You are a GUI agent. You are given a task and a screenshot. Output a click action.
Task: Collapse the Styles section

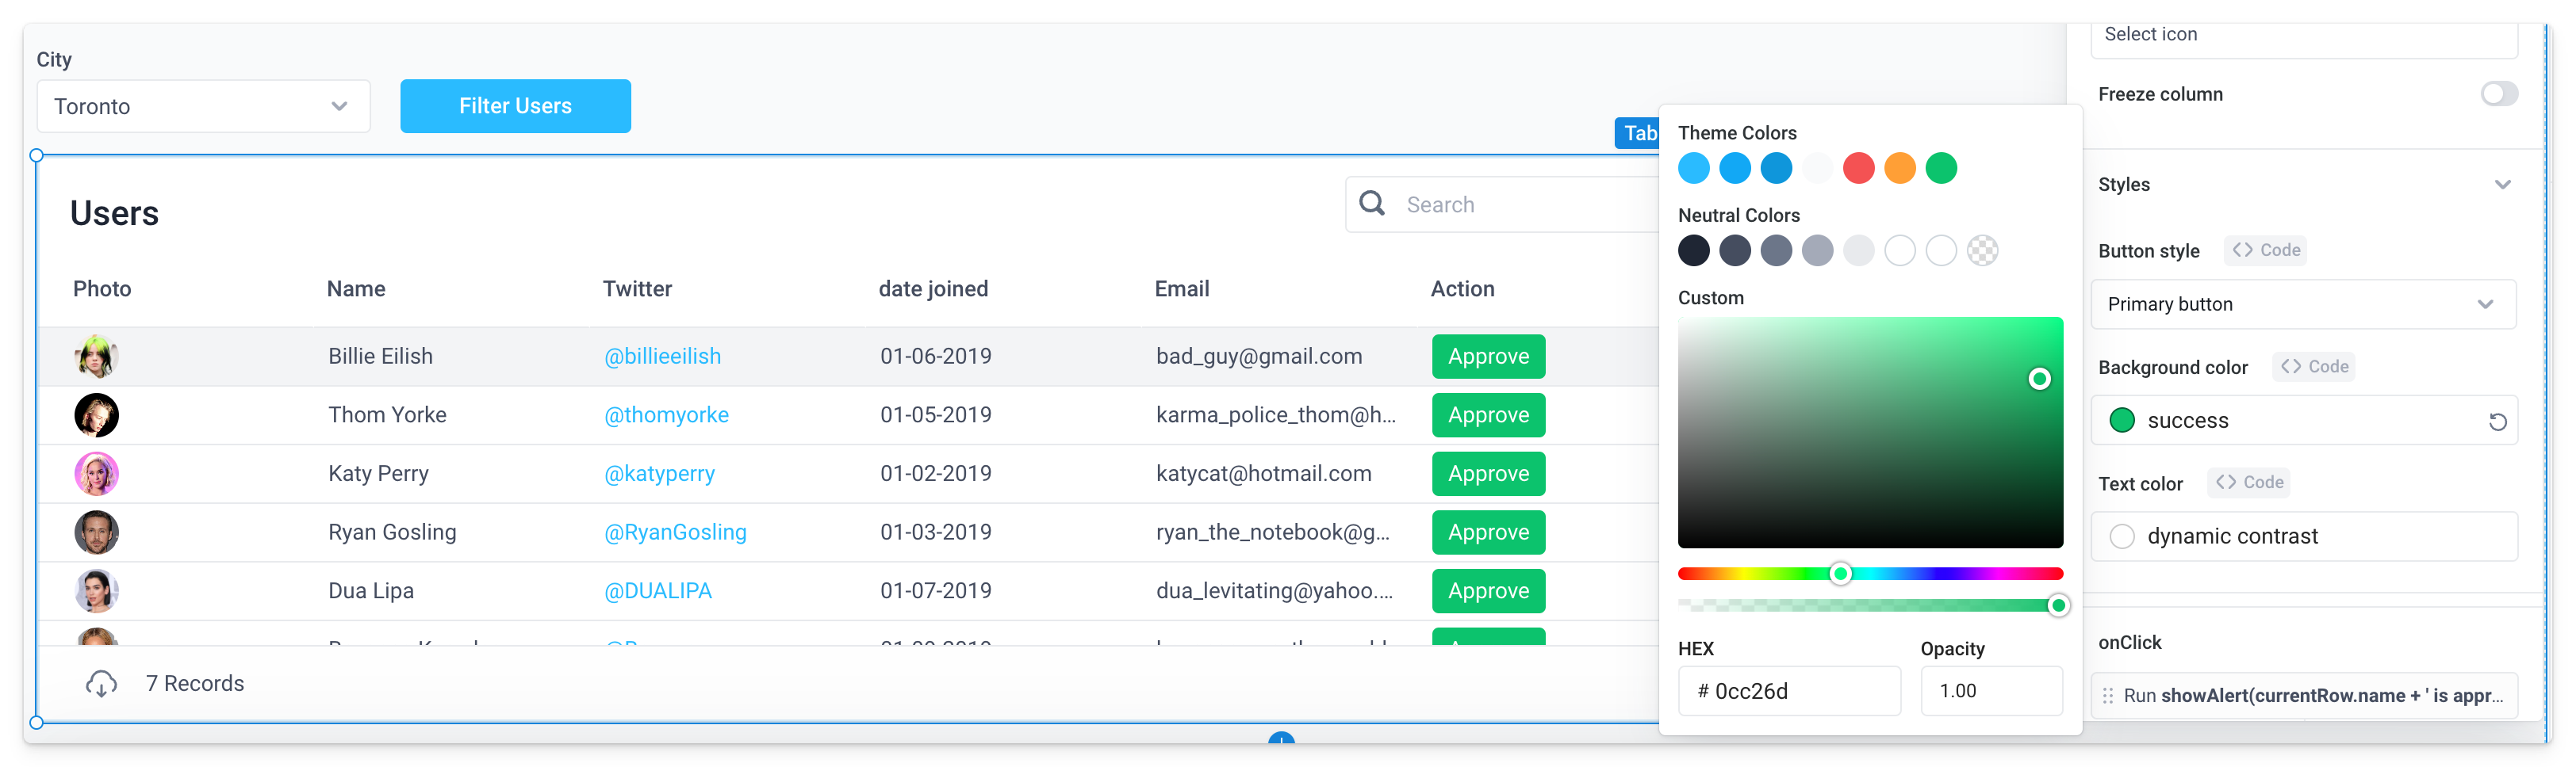pyautogui.click(x=2502, y=185)
